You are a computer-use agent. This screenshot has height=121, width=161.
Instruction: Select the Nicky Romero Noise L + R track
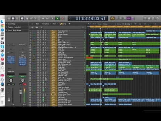coord(67,47)
